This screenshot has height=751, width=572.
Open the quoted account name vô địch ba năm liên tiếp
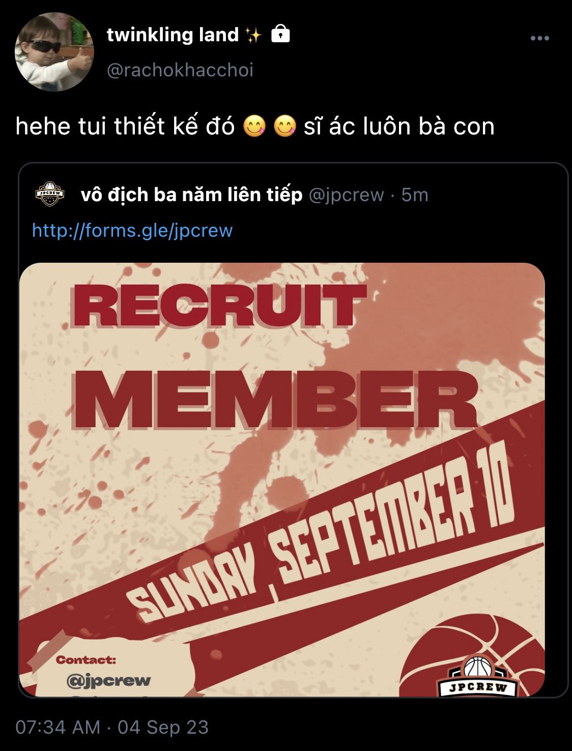coord(191,194)
